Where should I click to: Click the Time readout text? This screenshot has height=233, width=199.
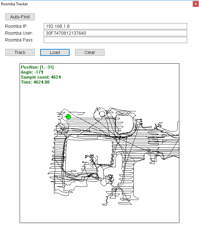(35, 82)
